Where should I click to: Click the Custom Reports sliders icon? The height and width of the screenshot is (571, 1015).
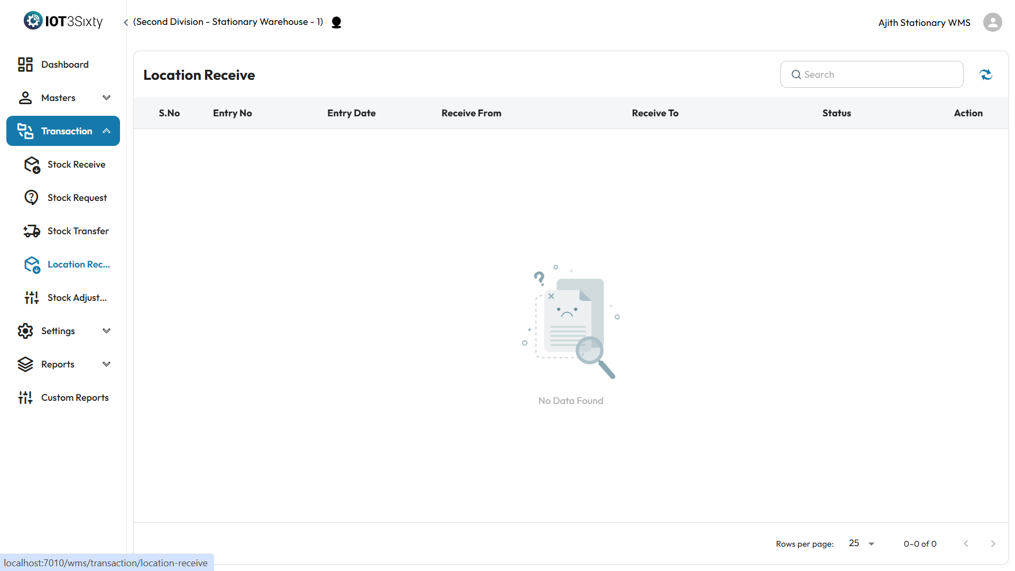tap(25, 398)
